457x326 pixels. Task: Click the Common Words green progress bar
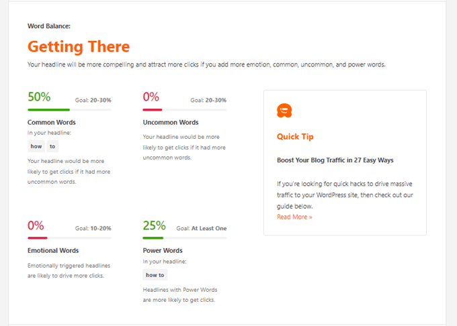point(48,109)
